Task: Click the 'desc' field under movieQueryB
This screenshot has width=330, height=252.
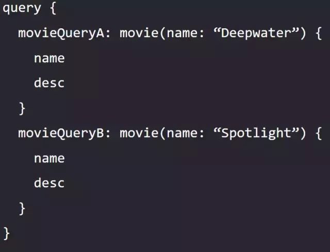Action: point(49,182)
